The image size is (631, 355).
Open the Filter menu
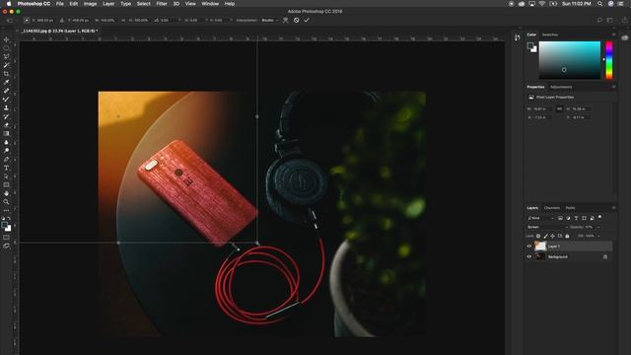click(162, 4)
